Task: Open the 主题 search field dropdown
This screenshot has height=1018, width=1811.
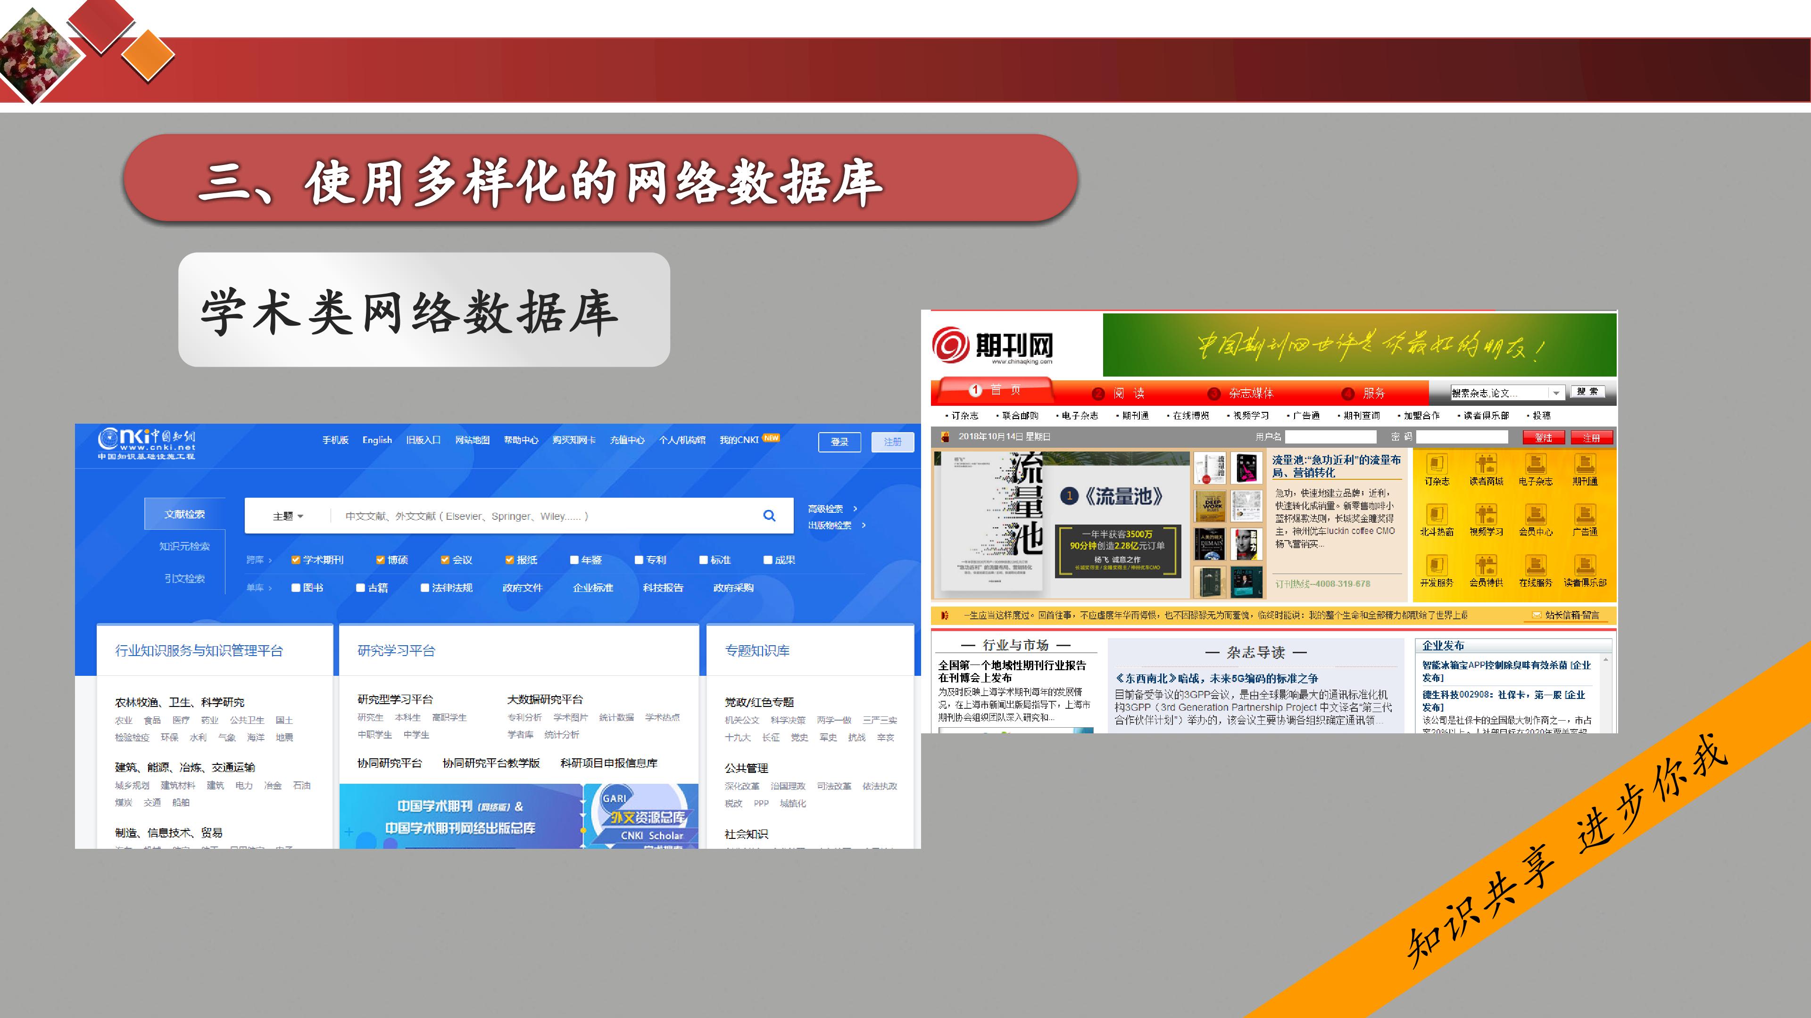Action: point(288,517)
